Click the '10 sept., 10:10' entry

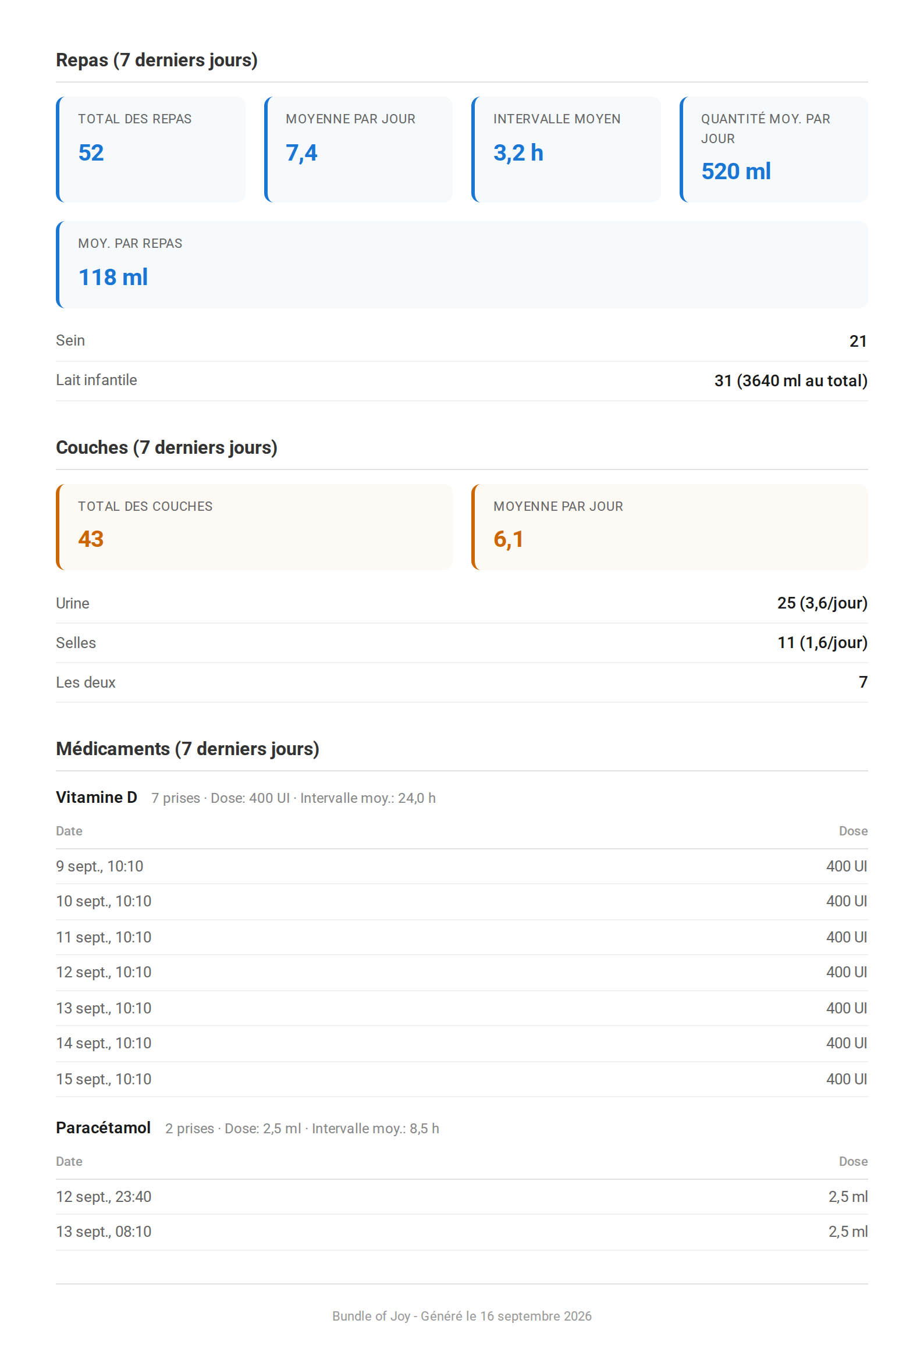[104, 901]
